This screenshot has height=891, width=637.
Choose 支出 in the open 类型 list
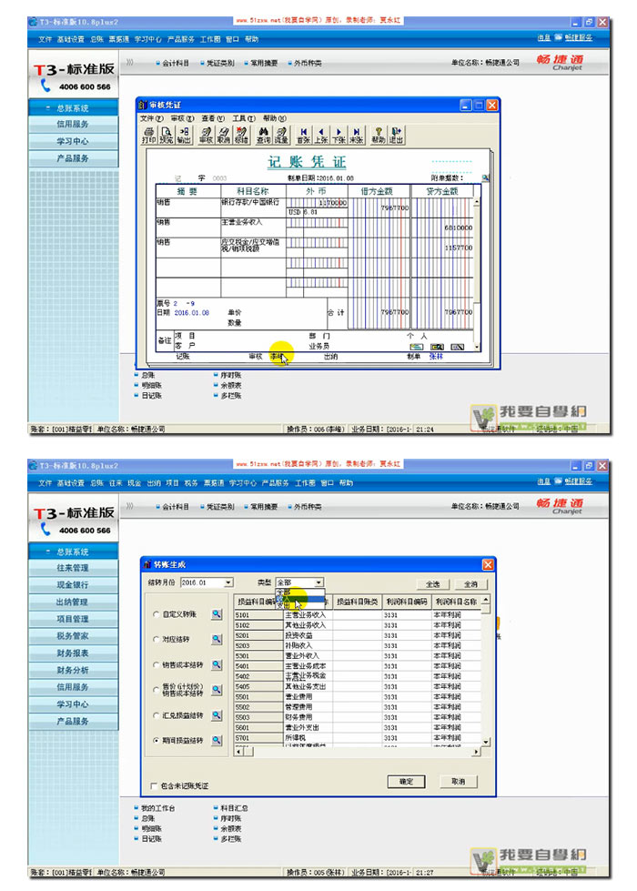click(300, 606)
